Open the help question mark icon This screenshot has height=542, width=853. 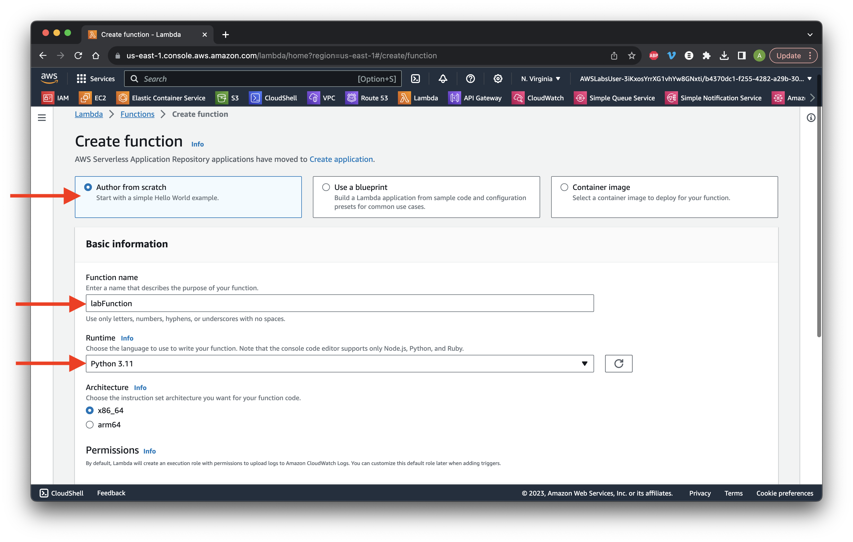click(470, 79)
